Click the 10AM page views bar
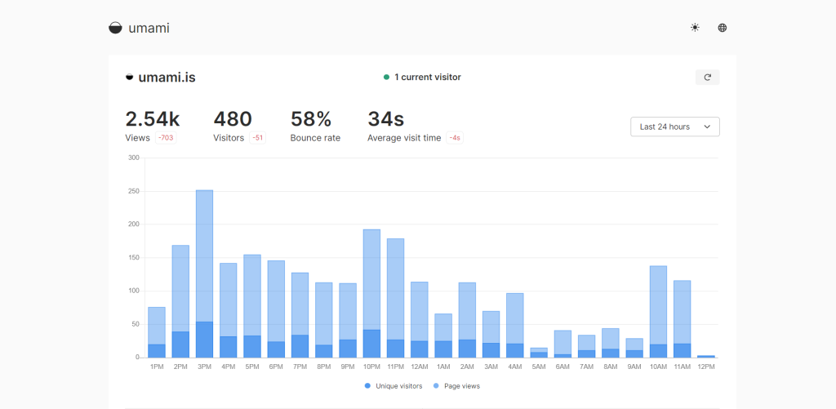This screenshot has width=836, height=409. [658, 305]
